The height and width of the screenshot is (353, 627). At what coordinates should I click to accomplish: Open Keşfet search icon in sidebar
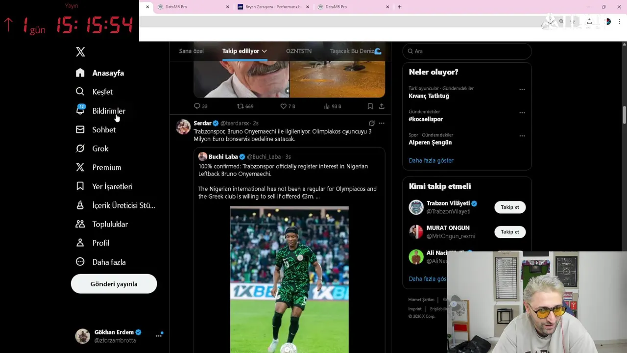coord(80,92)
